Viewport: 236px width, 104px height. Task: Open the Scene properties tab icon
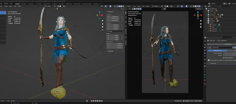(205, 53)
